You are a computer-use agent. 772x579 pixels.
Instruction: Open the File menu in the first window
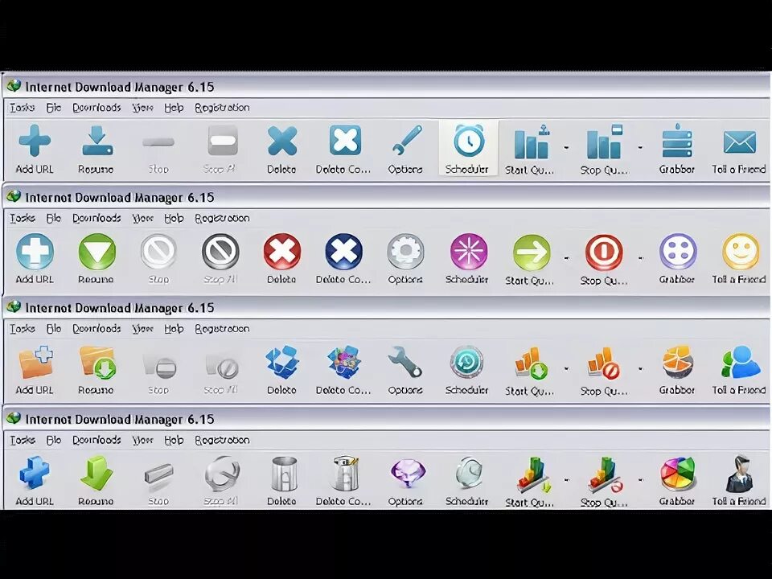[53, 107]
